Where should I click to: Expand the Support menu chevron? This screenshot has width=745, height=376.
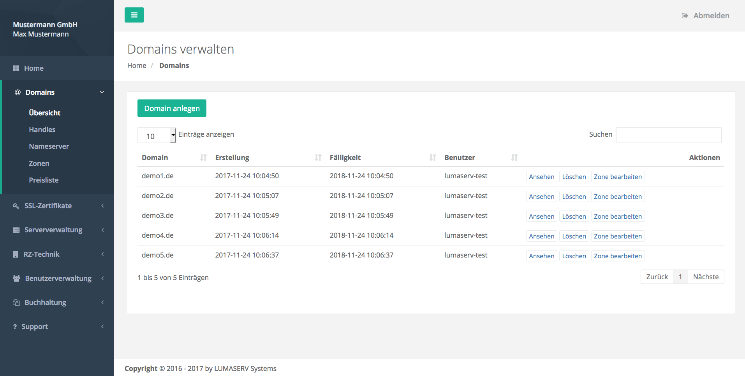tap(102, 327)
